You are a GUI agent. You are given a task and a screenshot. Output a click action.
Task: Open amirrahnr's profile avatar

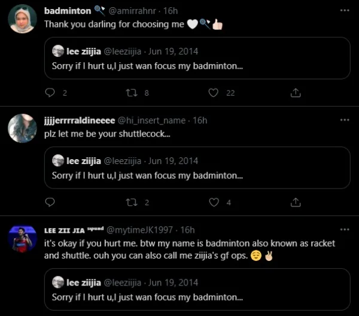click(x=22, y=19)
